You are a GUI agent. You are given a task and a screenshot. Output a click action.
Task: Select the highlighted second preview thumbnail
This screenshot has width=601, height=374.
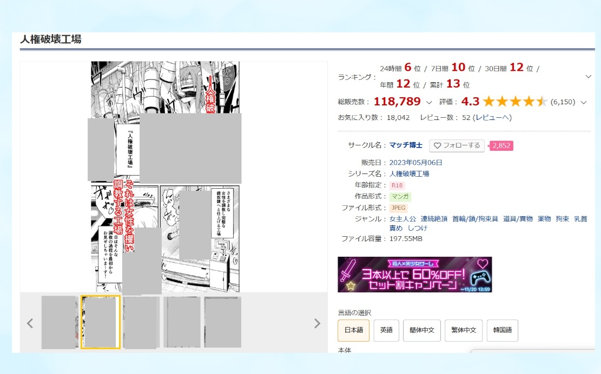click(100, 322)
